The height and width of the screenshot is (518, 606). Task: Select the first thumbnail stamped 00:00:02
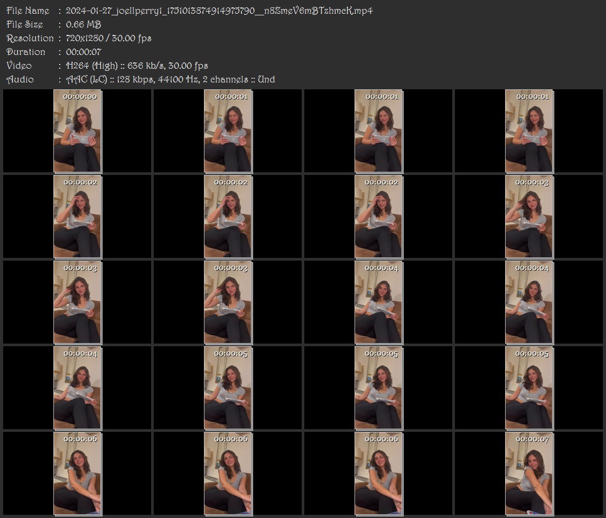pyautogui.click(x=77, y=217)
